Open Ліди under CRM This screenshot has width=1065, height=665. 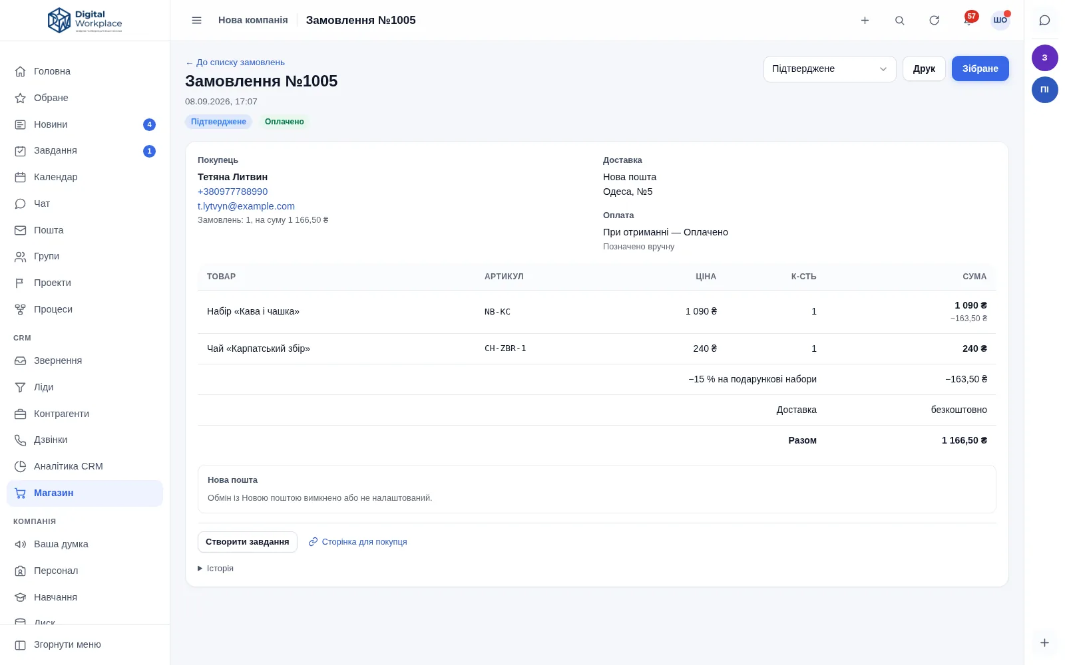pyautogui.click(x=85, y=387)
